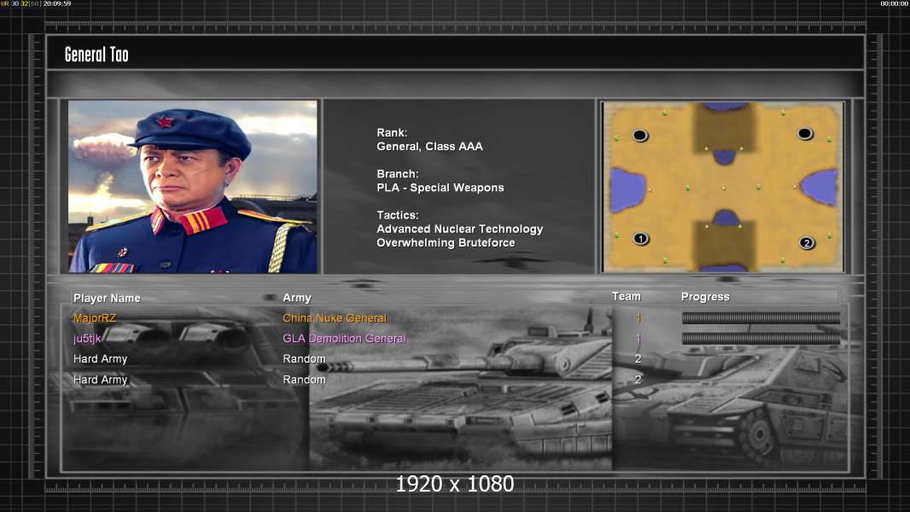Click start position marker 2 on the map
This screenshot has height=512, width=910.
point(806,242)
